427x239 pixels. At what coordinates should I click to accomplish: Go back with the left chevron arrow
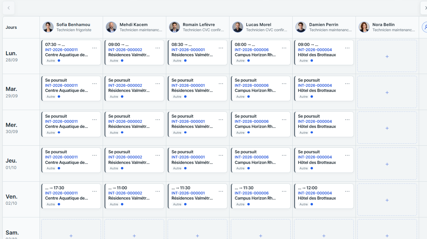click(8, 8)
